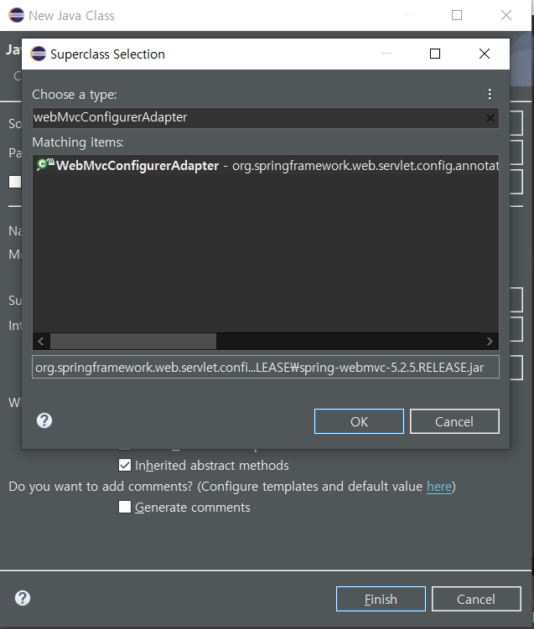Image resolution: width=534 pixels, height=629 pixels.
Task: Select the WebMvcConfigurerAdapter matching item
Action: click(x=266, y=165)
